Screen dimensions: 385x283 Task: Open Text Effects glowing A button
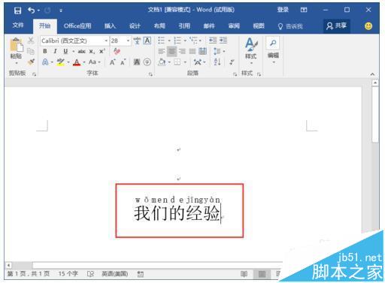coord(45,62)
